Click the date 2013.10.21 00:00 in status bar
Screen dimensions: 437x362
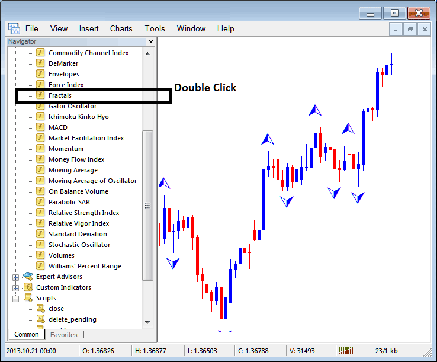[x=31, y=351]
